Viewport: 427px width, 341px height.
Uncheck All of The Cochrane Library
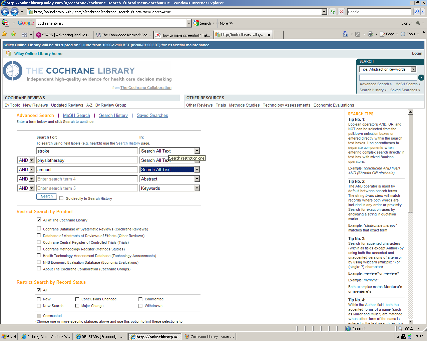pyautogui.click(x=39, y=219)
